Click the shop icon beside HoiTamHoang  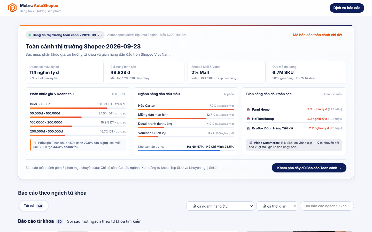(x=248, y=119)
